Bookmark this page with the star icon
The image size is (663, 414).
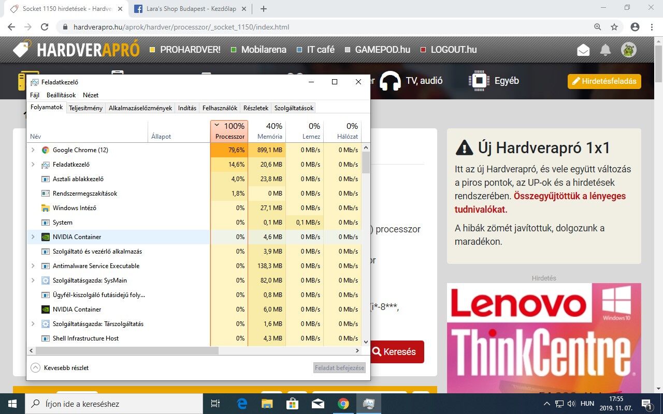point(614,27)
